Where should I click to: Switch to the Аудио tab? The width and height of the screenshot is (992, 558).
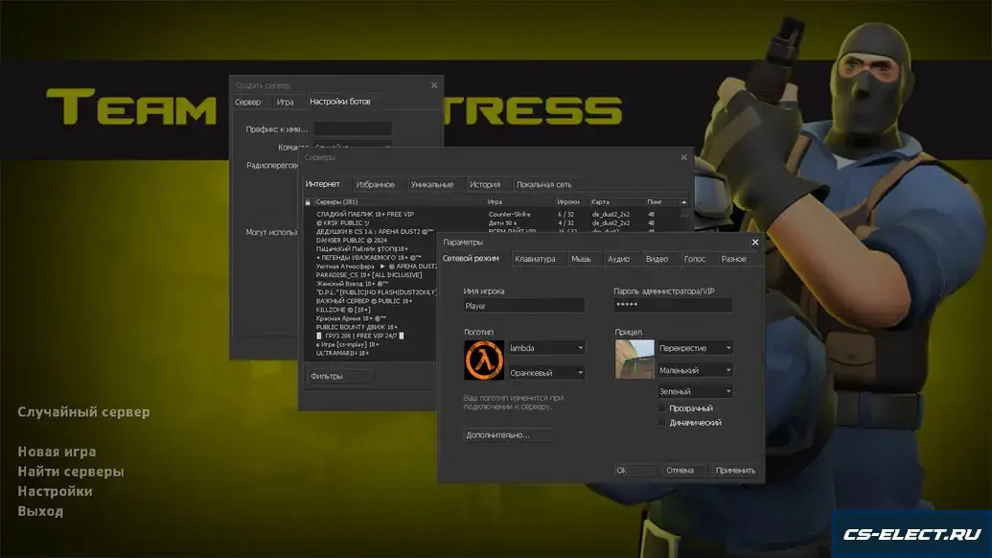pyautogui.click(x=619, y=259)
